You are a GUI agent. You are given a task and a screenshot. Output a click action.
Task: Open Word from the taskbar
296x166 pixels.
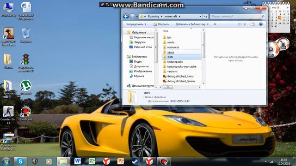[x=78, y=161]
